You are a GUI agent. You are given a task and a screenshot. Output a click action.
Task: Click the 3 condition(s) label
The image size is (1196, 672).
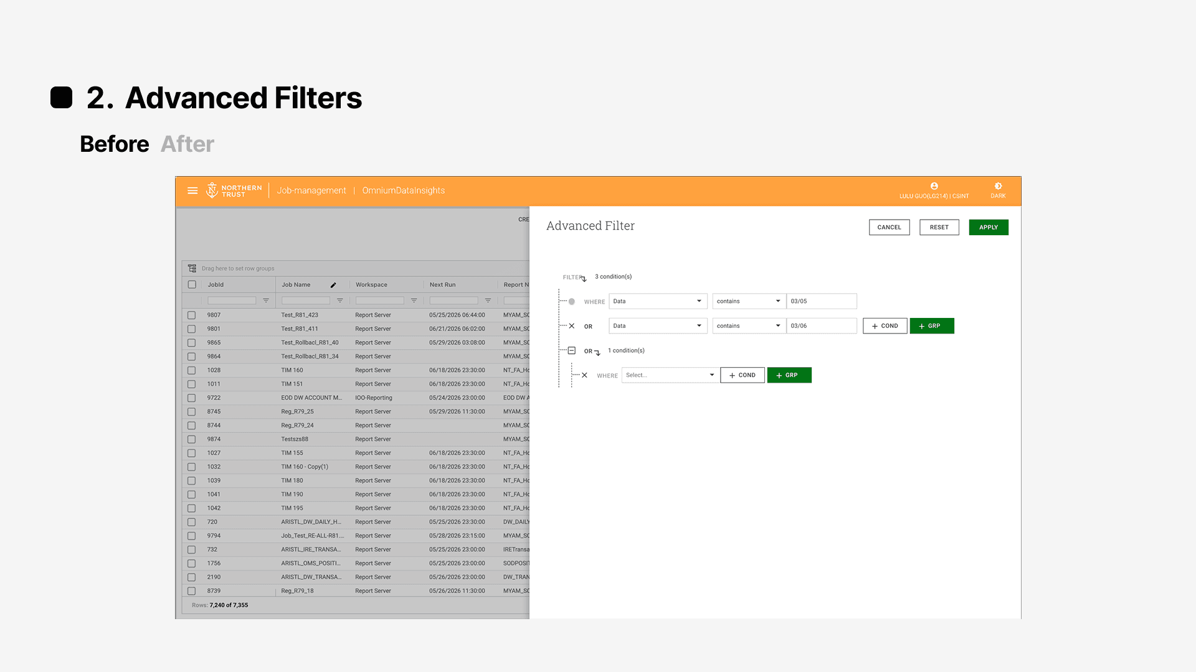coord(613,277)
